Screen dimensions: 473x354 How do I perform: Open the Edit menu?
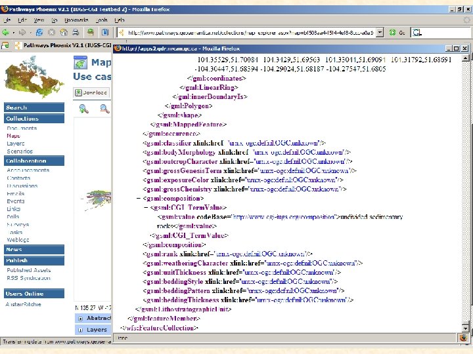pyautogui.click(x=22, y=20)
